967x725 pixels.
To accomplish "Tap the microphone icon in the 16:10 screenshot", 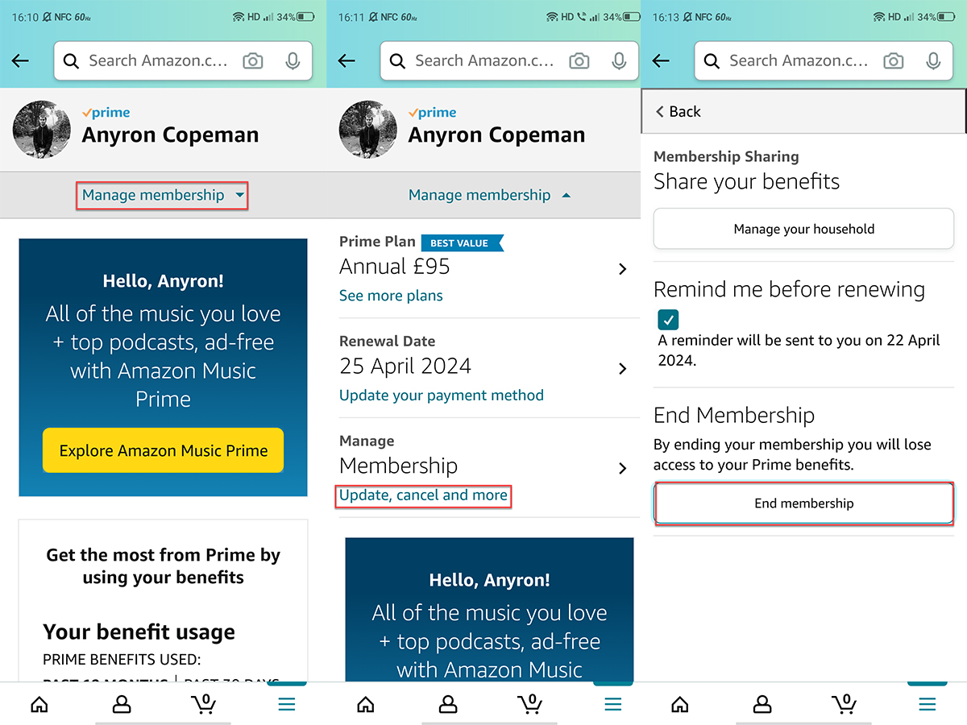I will pyautogui.click(x=293, y=60).
